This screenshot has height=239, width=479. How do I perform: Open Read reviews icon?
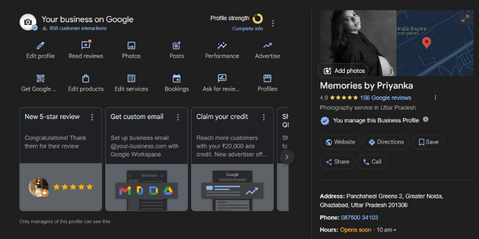(86, 45)
